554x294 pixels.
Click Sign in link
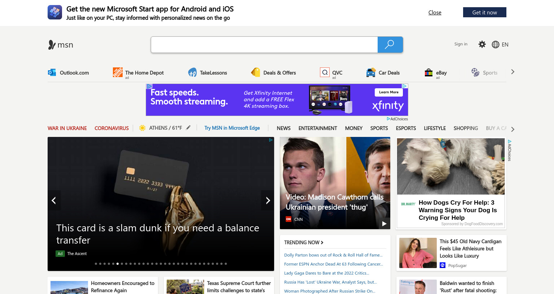(461, 44)
